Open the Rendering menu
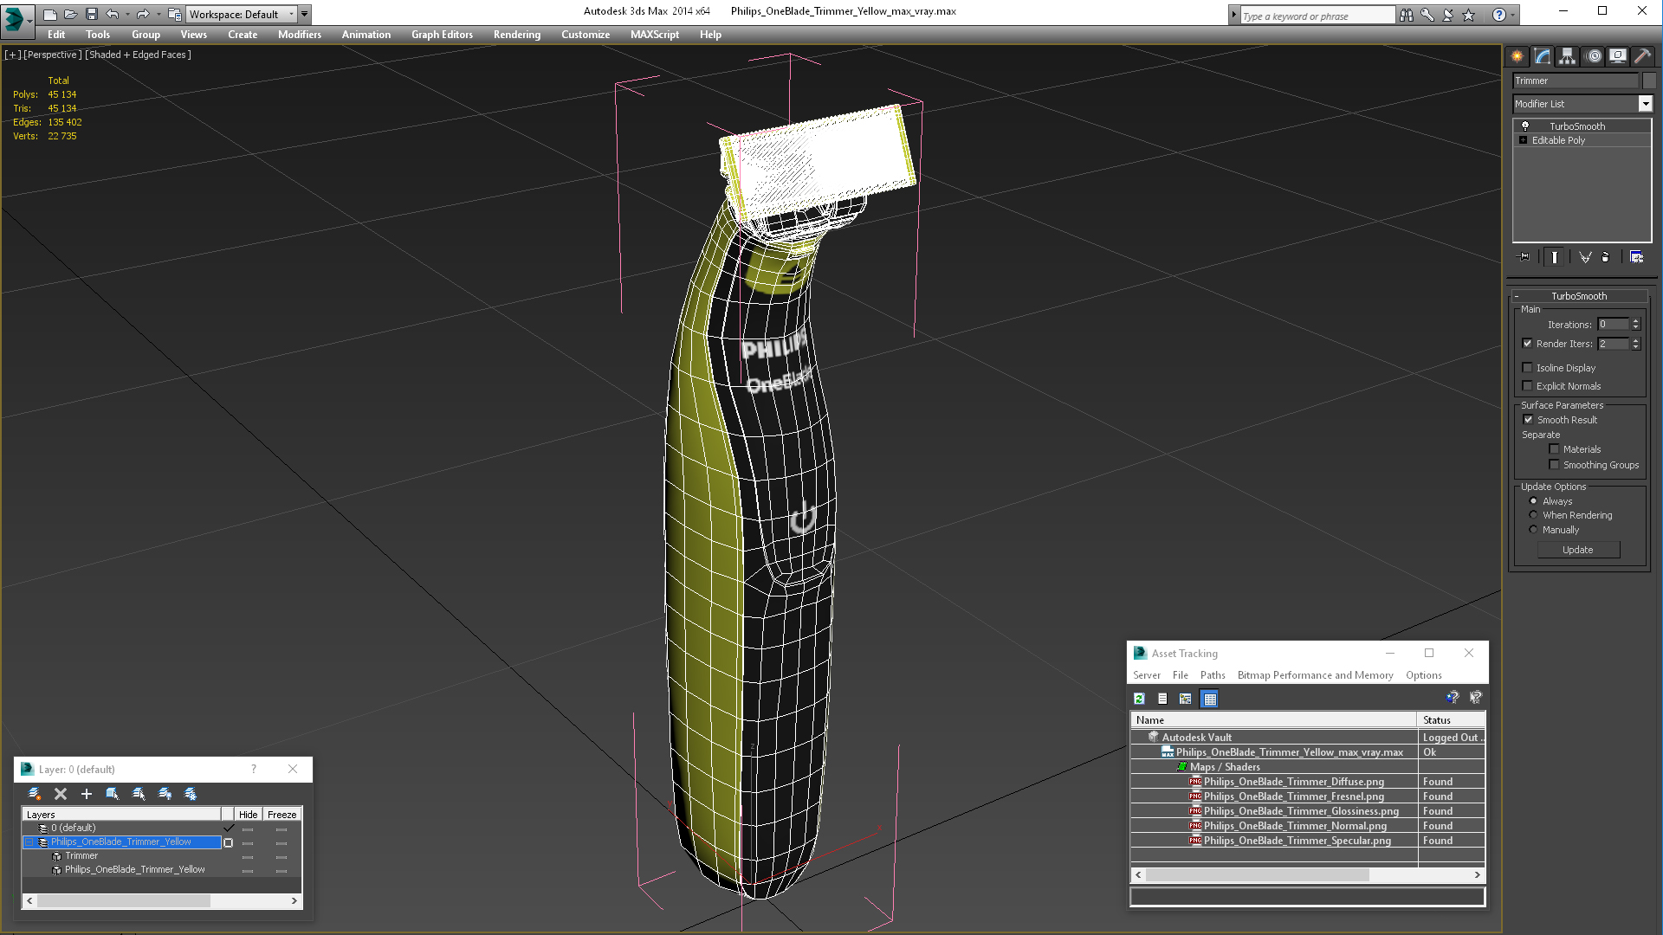The image size is (1663, 935). (517, 35)
